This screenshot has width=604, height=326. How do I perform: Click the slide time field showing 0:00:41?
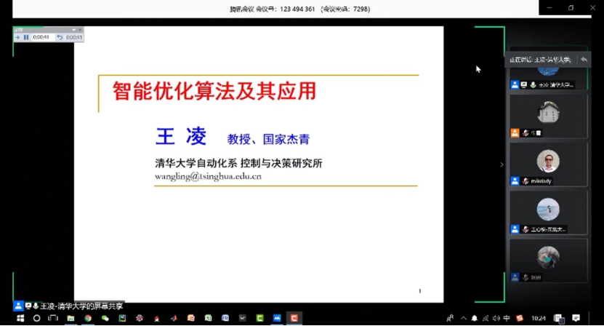coord(41,37)
